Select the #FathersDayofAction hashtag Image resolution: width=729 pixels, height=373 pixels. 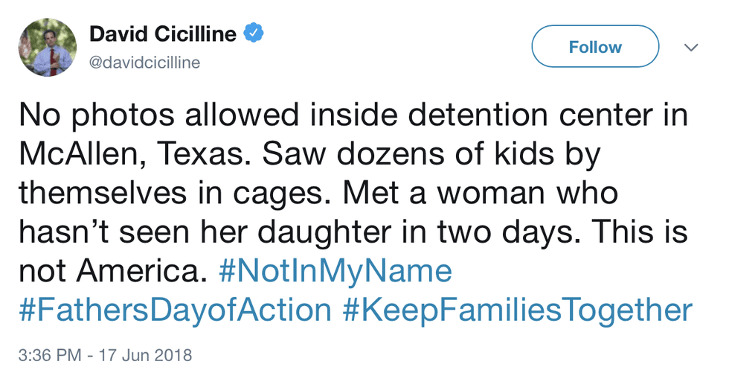[x=175, y=310]
